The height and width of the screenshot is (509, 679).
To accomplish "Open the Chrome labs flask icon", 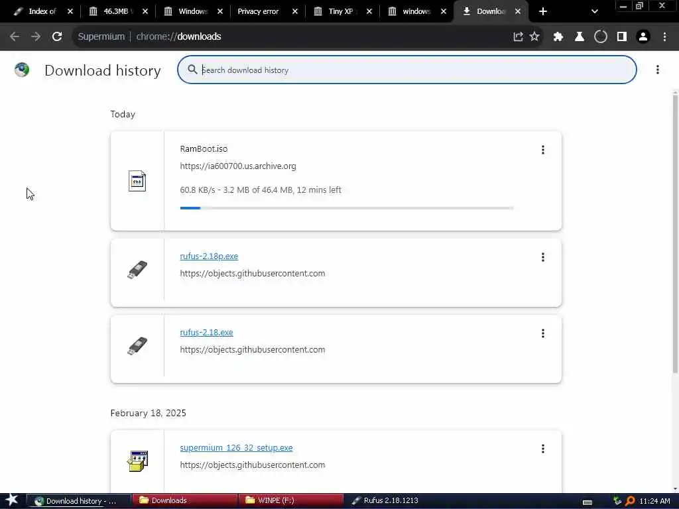I will (580, 37).
